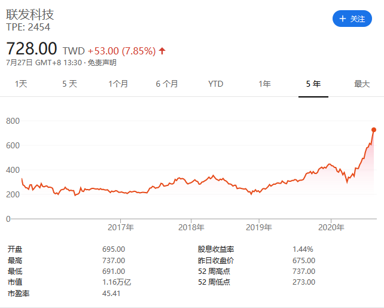Click the 2017年 label on the axis

121,227
